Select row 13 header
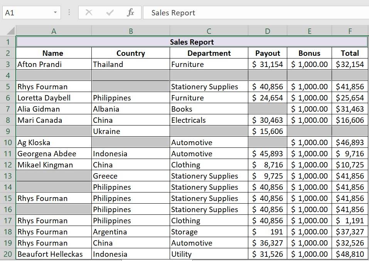 pyautogui.click(x=8, y=176)
